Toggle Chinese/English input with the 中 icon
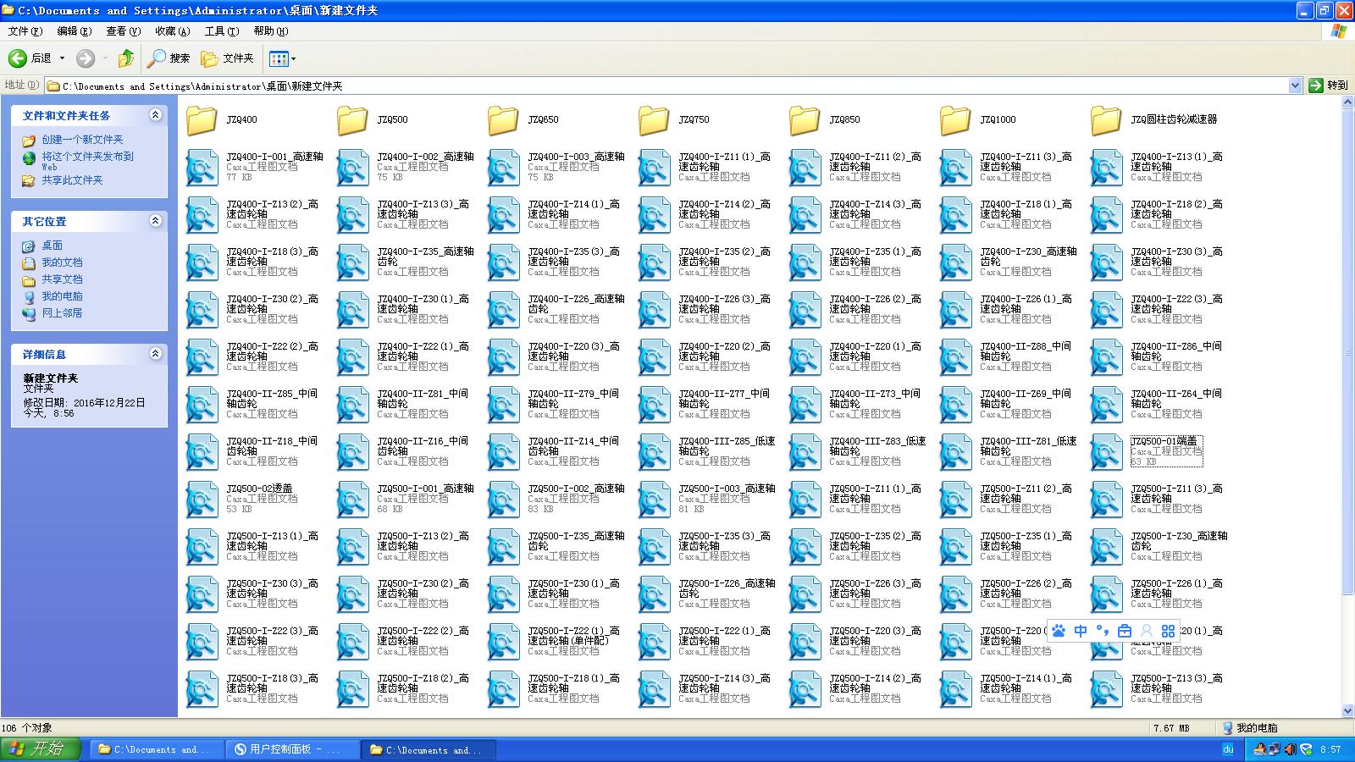The height and width of the screenshot is (762, 1355). pyautogui.click(x=1081, y=631)
